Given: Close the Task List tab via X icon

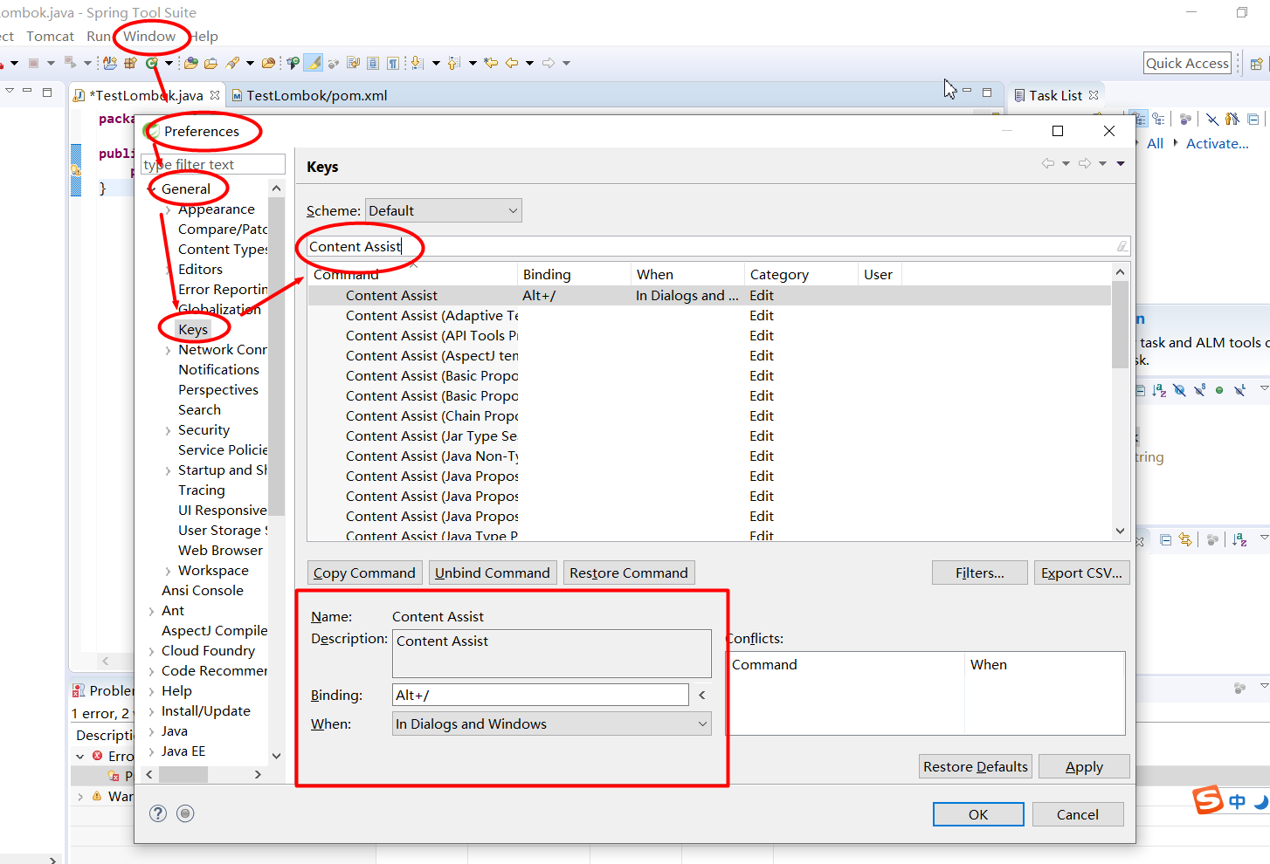Looking at the screenshot, I should pyautogui.click(x=1094, y=95).
